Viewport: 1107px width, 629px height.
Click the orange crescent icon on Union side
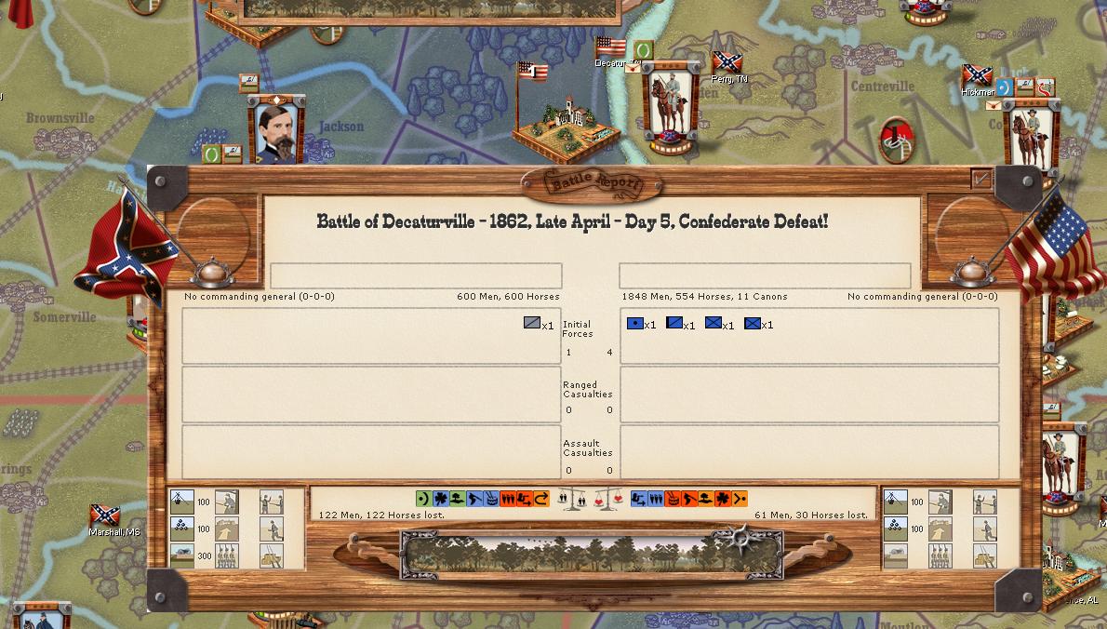point(740,499)
